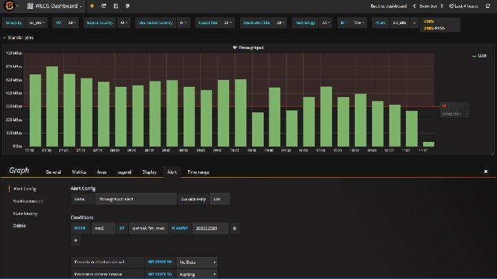Star the WLCG Dashboard as favorite
497x279 pixels.
[92, 6]
